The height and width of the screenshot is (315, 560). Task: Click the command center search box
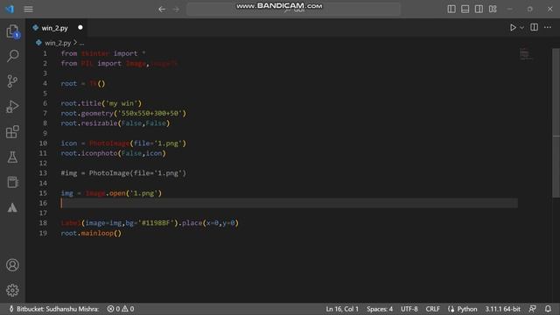(294, 10)
